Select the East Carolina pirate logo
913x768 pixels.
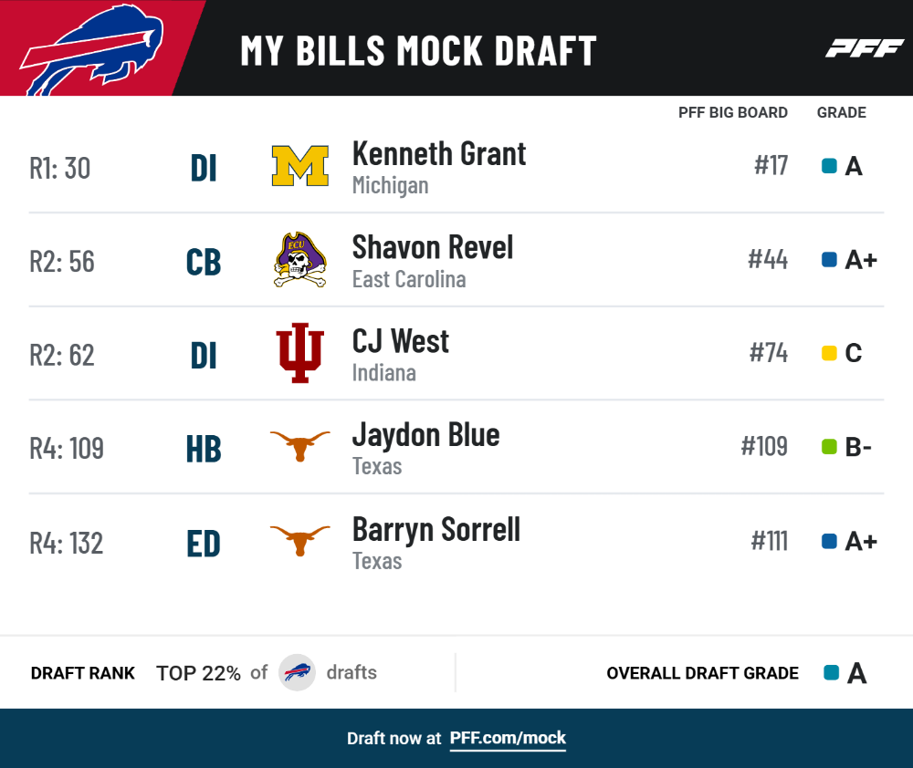(x=299, y=259)
